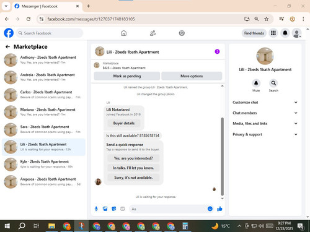Open the Mariana 2beds 1bath Apartment chat
310x232 pixels.
(x=43, y=112)
